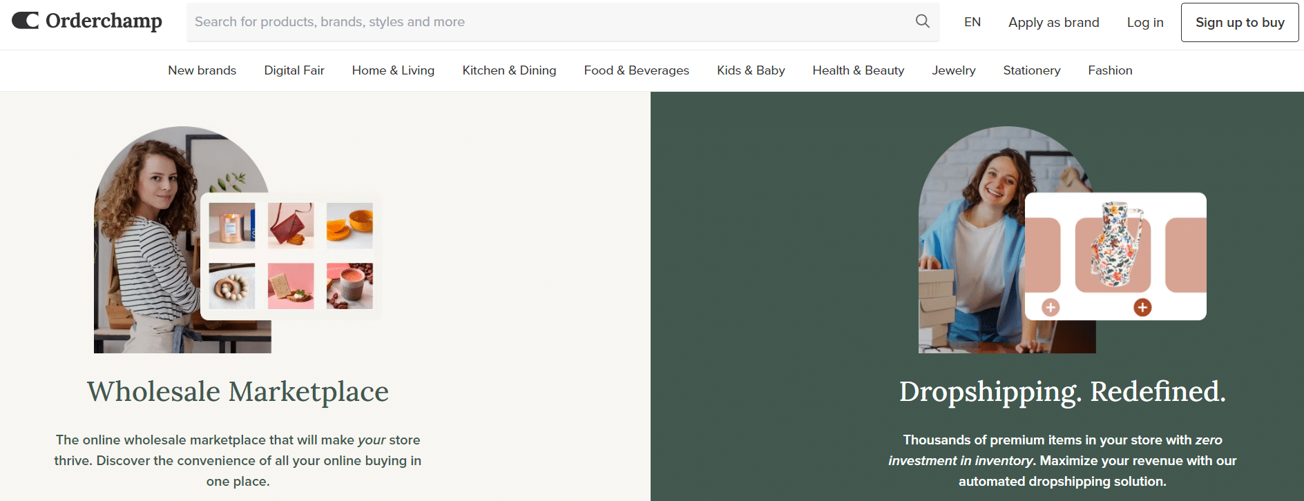Go to the Digital Fair section
Screen dimensions: 1304x501
294,70
